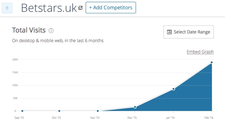Click the Betstars.uk site title
The height and width of the screenshot is (128, 225).
pyautogui.click(x=49, y=8)
